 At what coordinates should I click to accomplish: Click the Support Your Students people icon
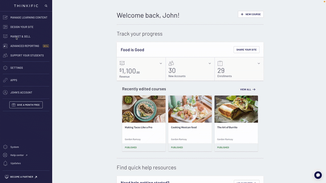tap(5, 55)
